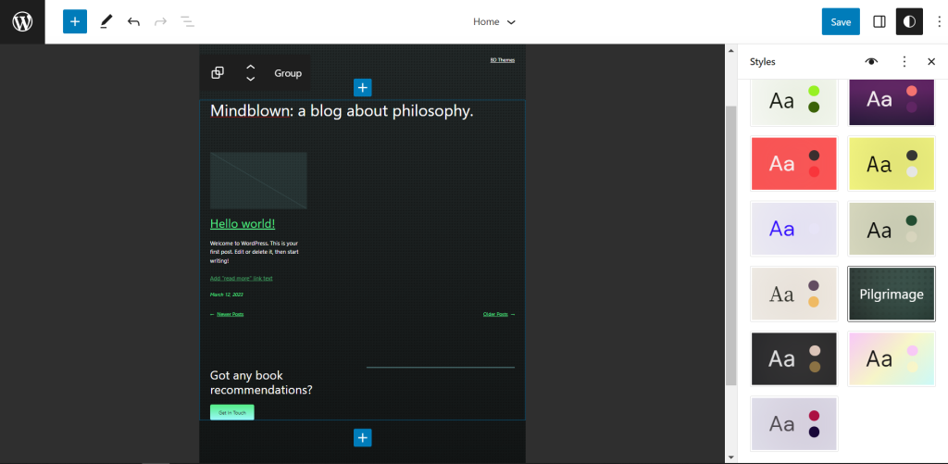Open the Hello world! post link
This screenshot has height=464, width=948.
coord(243,224)
